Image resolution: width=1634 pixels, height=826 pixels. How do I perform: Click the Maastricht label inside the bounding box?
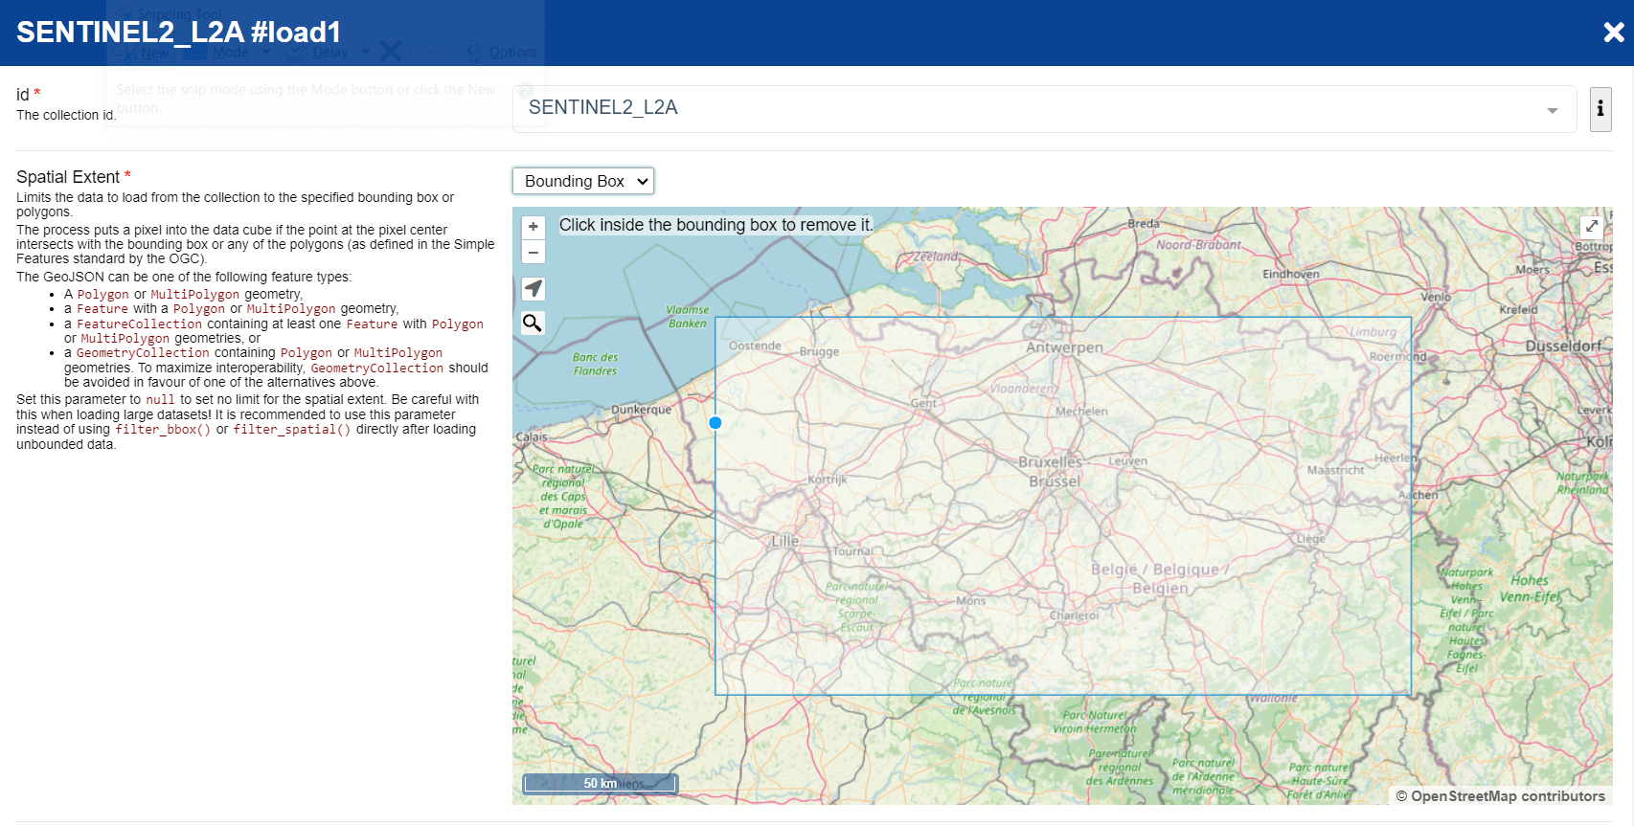click(1335, 470)
